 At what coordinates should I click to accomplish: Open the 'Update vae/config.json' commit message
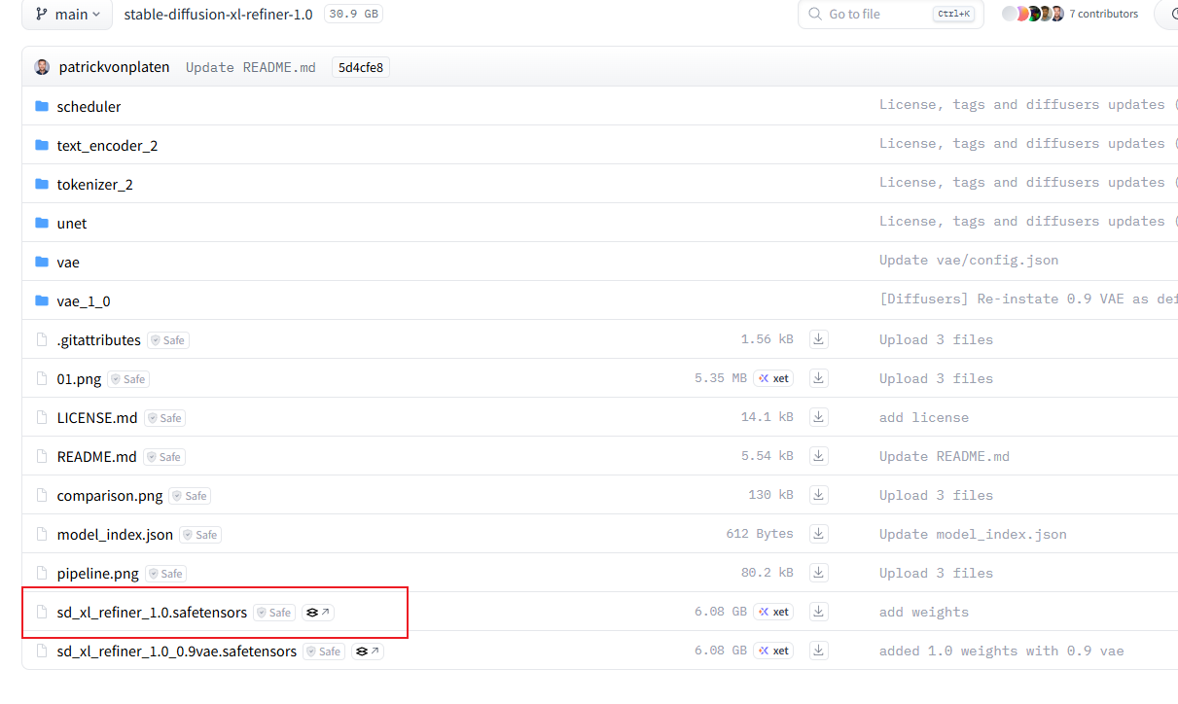(x=969, y=261)
